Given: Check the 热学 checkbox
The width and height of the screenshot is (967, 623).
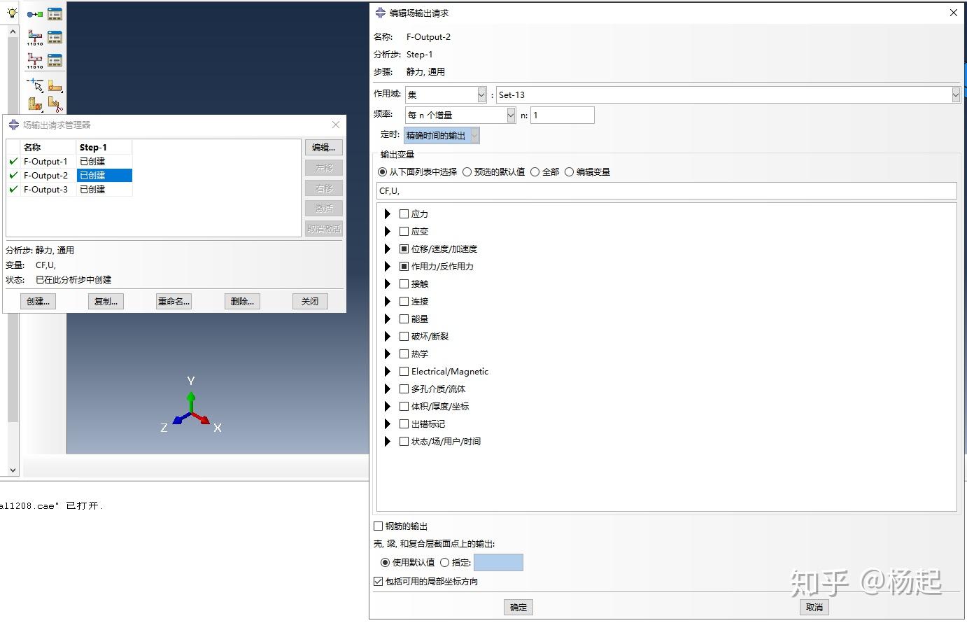Looking at the screenshot, I should click(404, 353).
